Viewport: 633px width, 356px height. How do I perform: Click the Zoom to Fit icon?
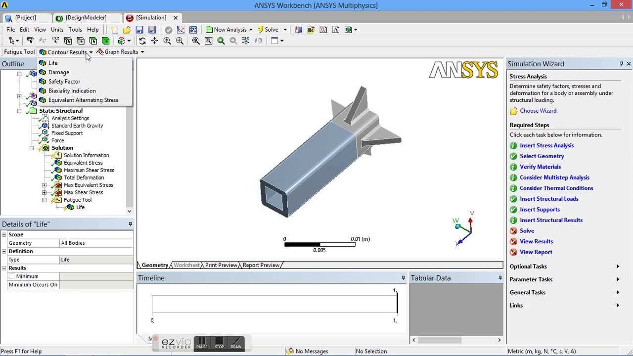pyautogui.click(x=196, y=41)
